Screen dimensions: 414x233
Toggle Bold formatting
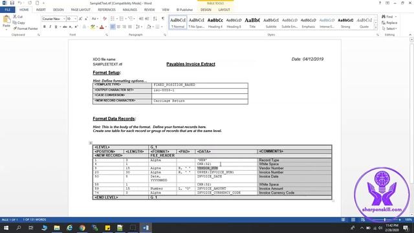tap(45, 27)
